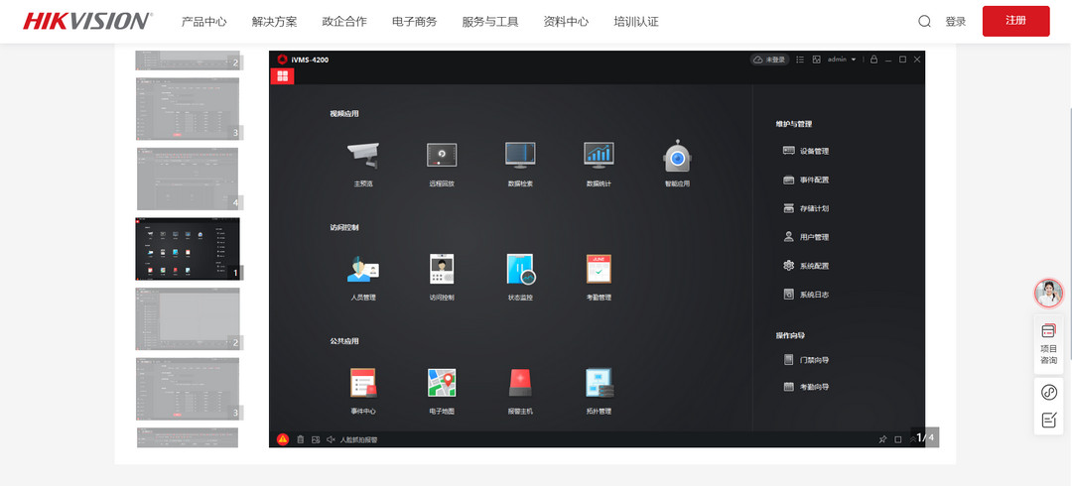Open the 报警主机 red alarm siren icon
This screenshot has width=1072, height=486.
click(x=520, y=384)
